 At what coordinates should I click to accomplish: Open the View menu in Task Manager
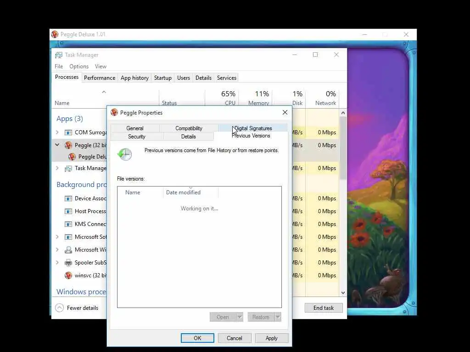tap(101, 66)
